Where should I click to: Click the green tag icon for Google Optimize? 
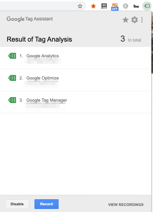pyautogui.click(x=12, y=78)
